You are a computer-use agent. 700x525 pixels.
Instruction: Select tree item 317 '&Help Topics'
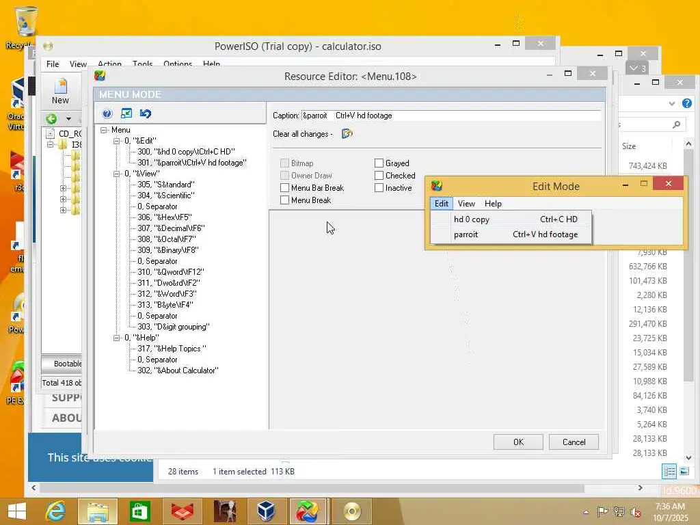coord(172,349)
